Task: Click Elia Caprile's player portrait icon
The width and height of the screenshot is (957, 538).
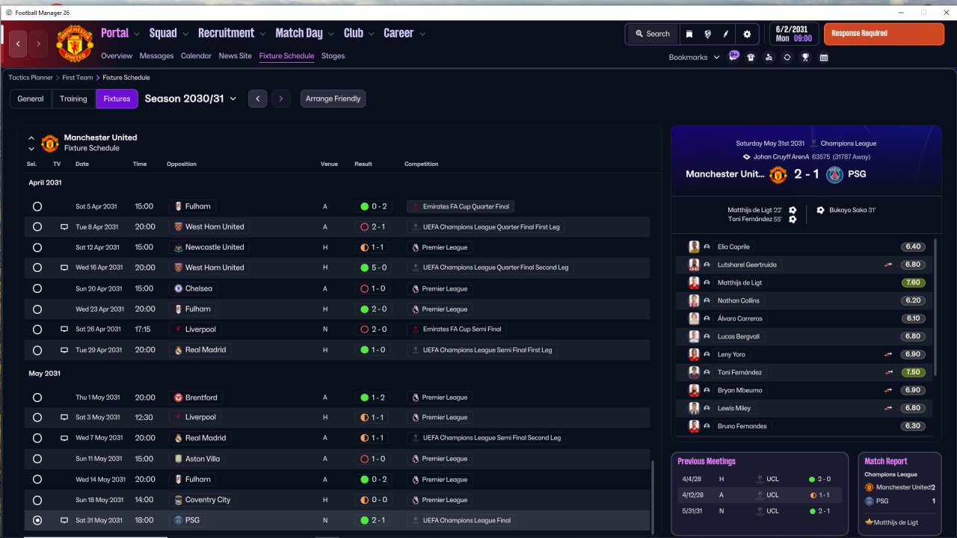Action: (x=694, y=247)
